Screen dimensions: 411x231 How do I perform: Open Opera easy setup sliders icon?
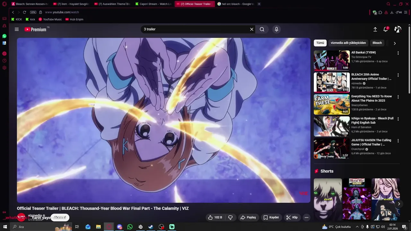click(406, 13)
